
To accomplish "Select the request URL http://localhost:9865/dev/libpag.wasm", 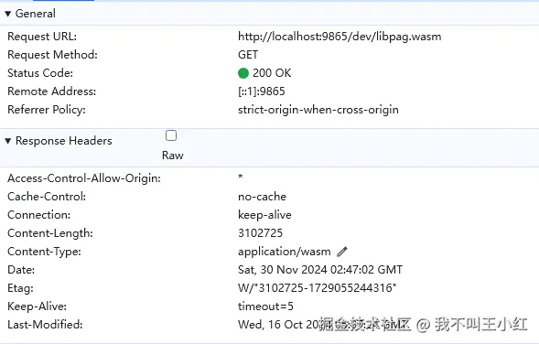I will (340, 37).
